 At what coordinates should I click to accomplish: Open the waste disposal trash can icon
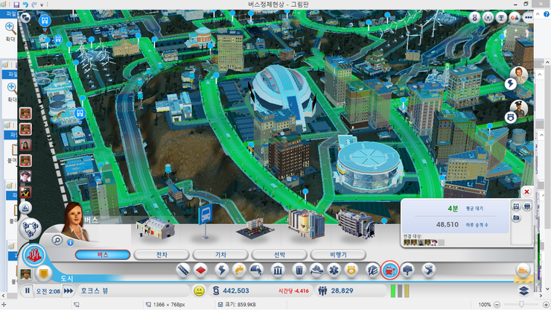(x=299, y=270)
